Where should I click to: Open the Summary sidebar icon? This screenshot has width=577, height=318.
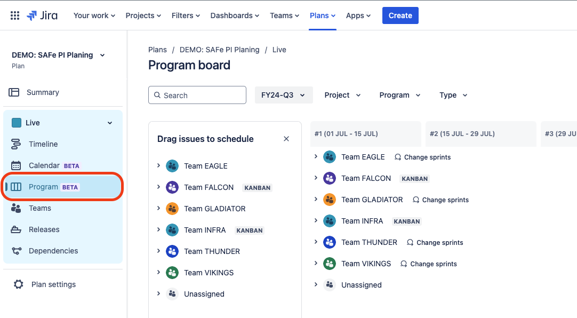pyautogui.click(x=15, y=92)
